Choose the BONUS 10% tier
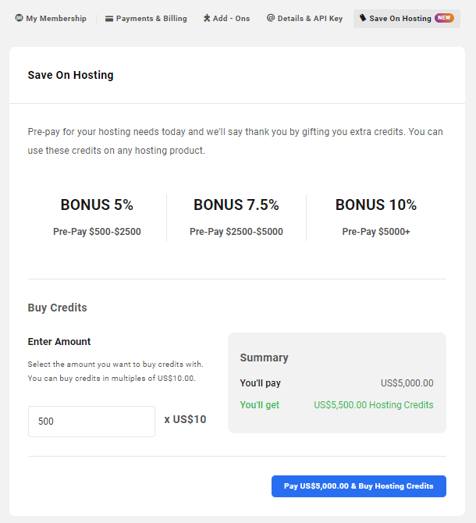Image resolution: width=476 pixels, height=523 pixels. coord(376,205)
